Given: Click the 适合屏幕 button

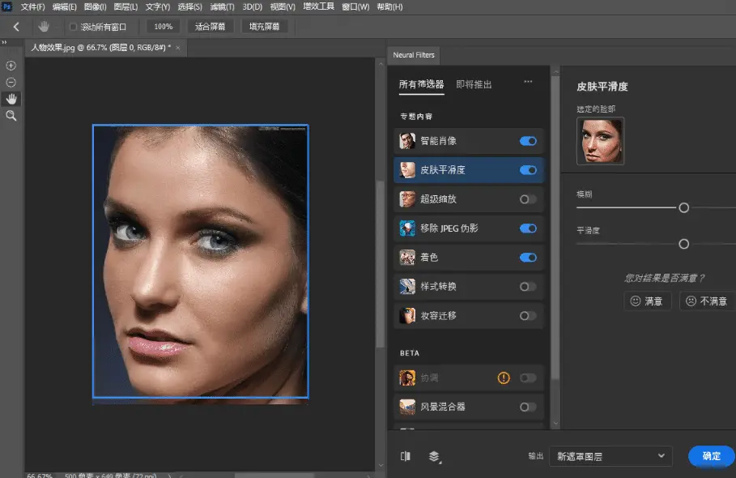Looking at the screenshot, I should (x=210, y=27).
